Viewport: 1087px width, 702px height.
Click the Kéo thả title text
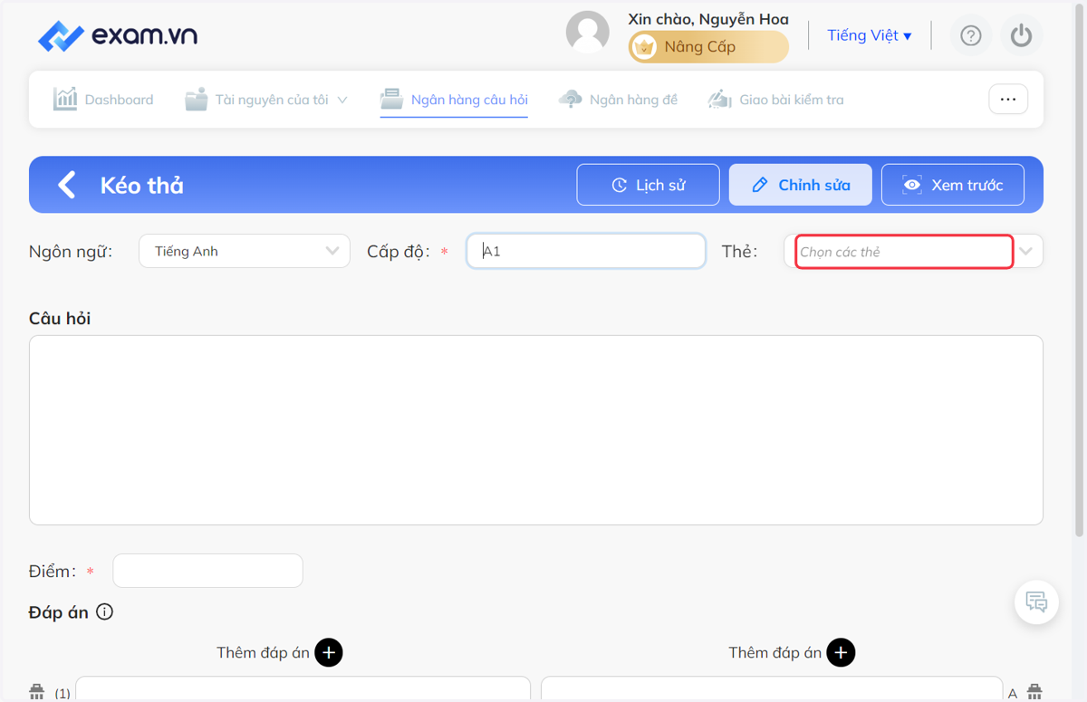click(x=142, y=185)
